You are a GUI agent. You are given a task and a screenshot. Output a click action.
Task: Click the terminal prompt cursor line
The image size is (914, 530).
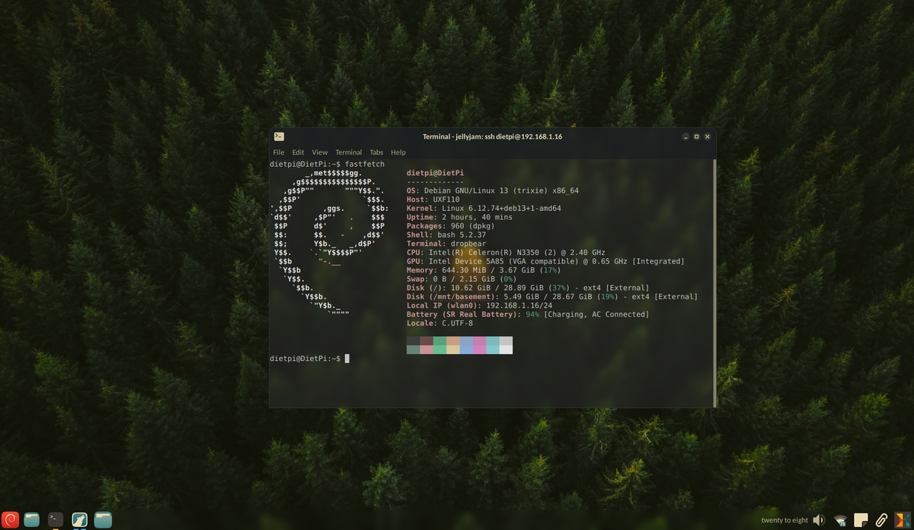(x=309, y=359)
